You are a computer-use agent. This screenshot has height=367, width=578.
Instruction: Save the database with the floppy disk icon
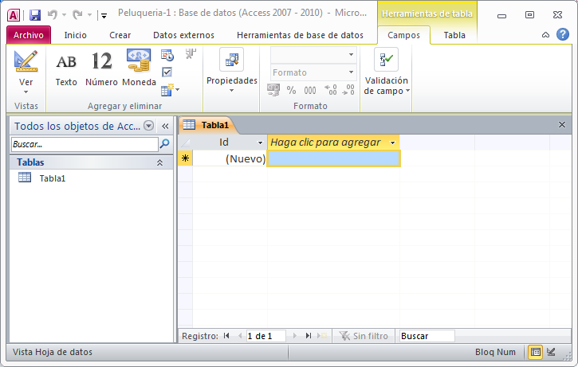[35, 15]
